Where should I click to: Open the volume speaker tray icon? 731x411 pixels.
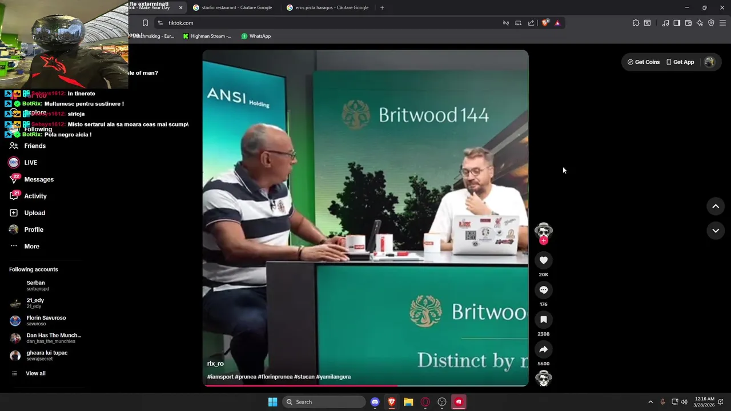coord(684,402)
